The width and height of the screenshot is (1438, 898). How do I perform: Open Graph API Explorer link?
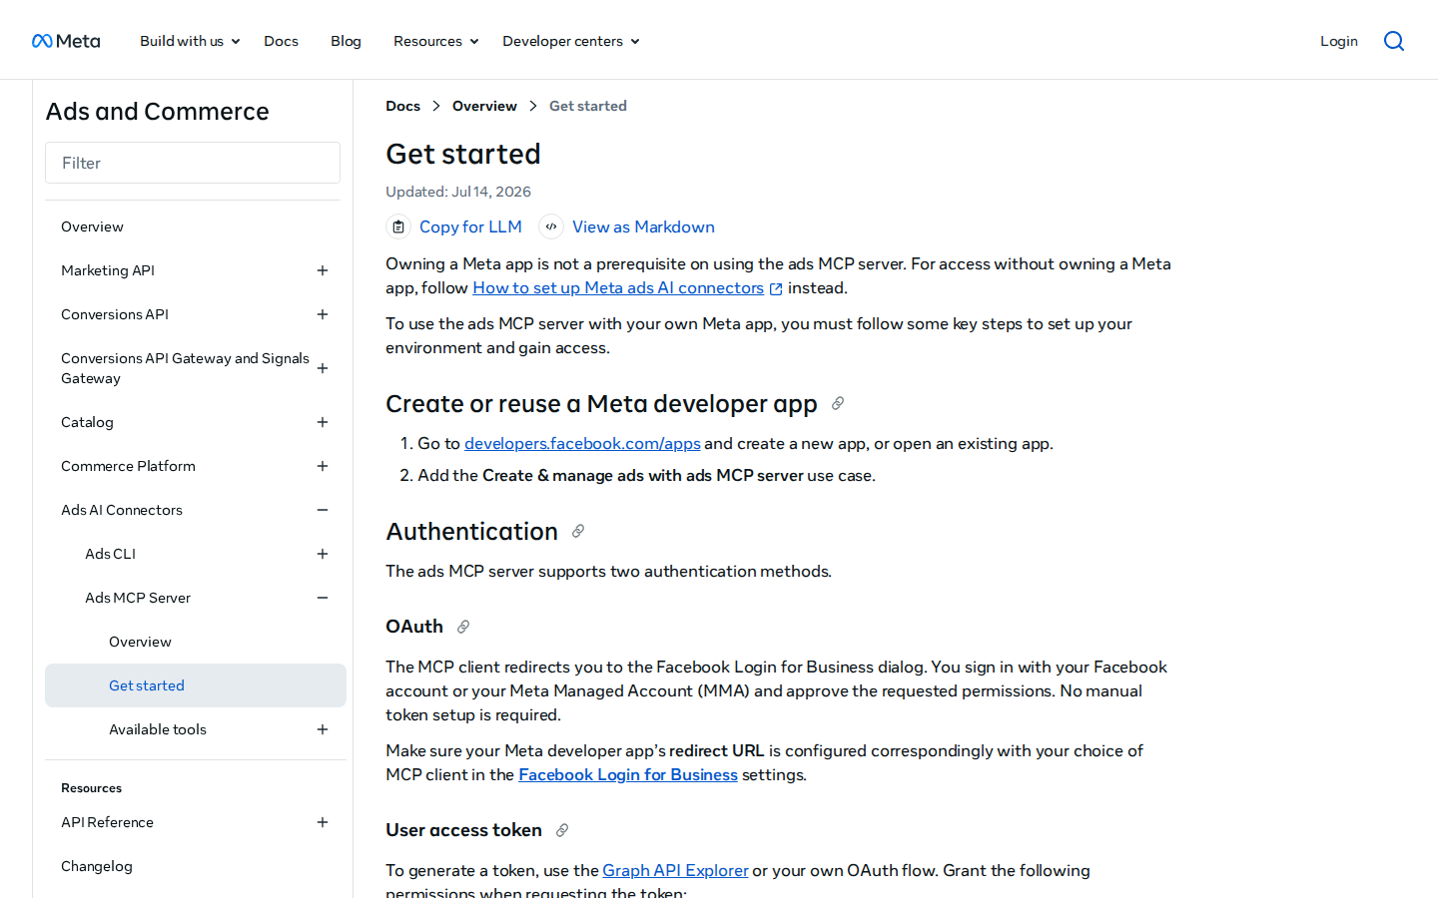(675, 871)
